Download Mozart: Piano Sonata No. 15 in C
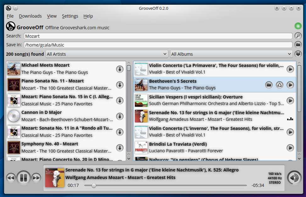Screen dimensions: 306x197 point(120,101)
